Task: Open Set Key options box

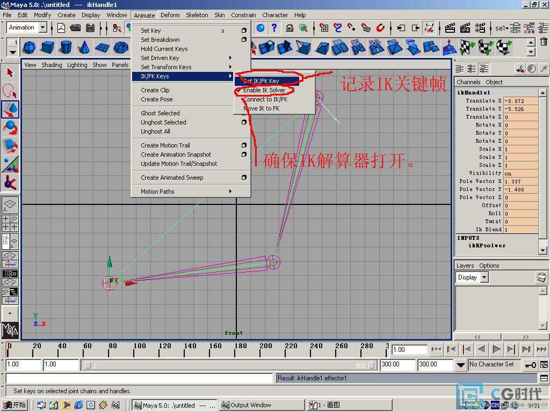Action: pos(244,31)
